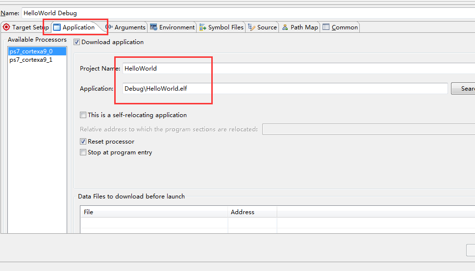Click the Path Map tab icon

tap(285, 27)
